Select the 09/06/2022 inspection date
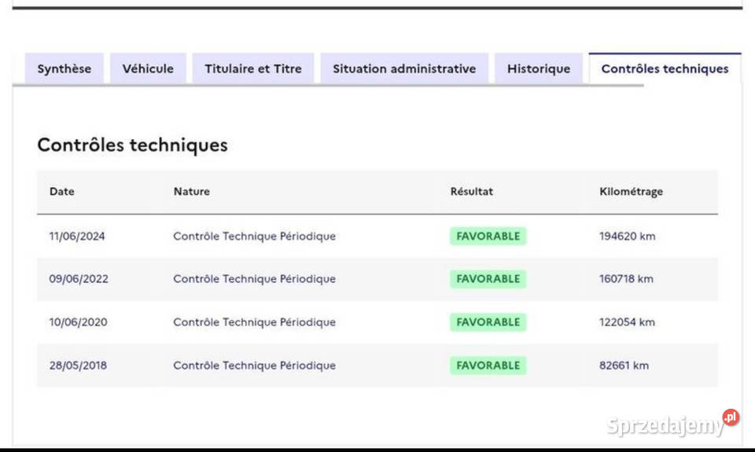 click(x=79, y=279)
